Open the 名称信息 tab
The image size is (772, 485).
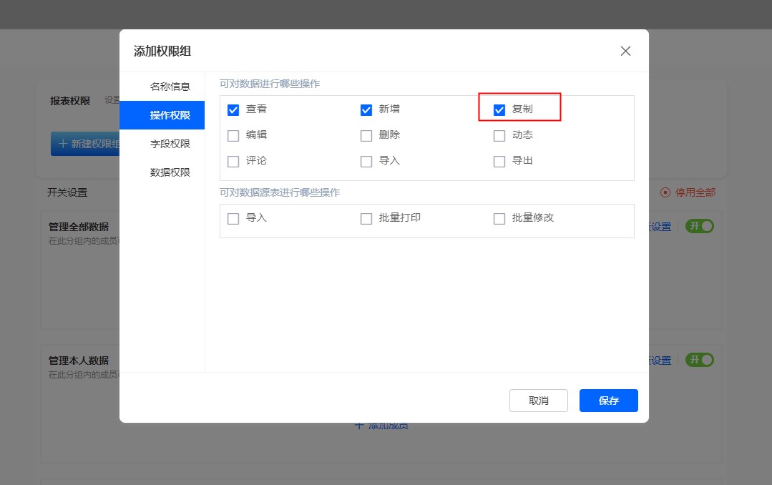(170, 87)
